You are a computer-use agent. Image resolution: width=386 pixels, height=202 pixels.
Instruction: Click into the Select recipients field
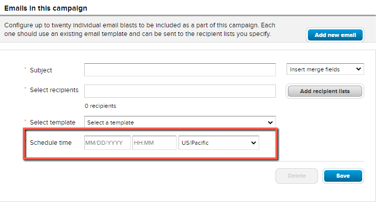[180, 91]
